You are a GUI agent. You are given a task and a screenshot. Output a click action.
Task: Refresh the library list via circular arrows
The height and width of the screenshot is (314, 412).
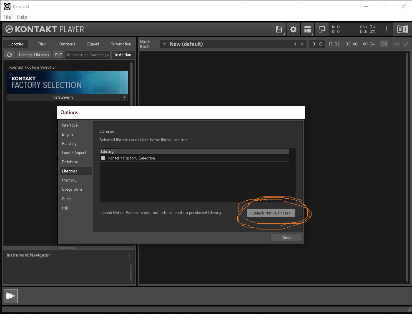coord(10,55)
